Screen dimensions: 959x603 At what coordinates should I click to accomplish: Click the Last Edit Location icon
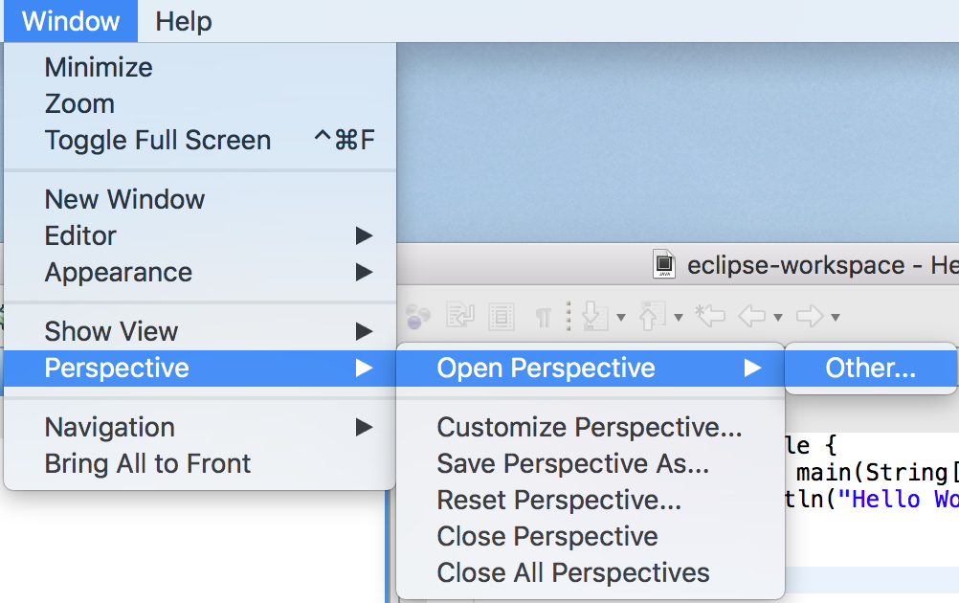pos(710,316)
